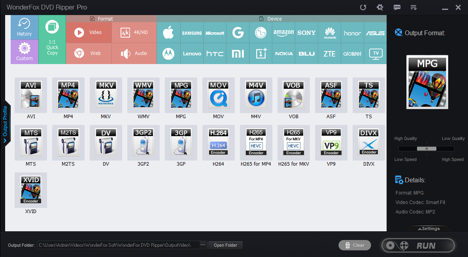Viewport: 468px width, 257px height.
Task: Open Samsung device profiles
Action: tap(191, 32)
